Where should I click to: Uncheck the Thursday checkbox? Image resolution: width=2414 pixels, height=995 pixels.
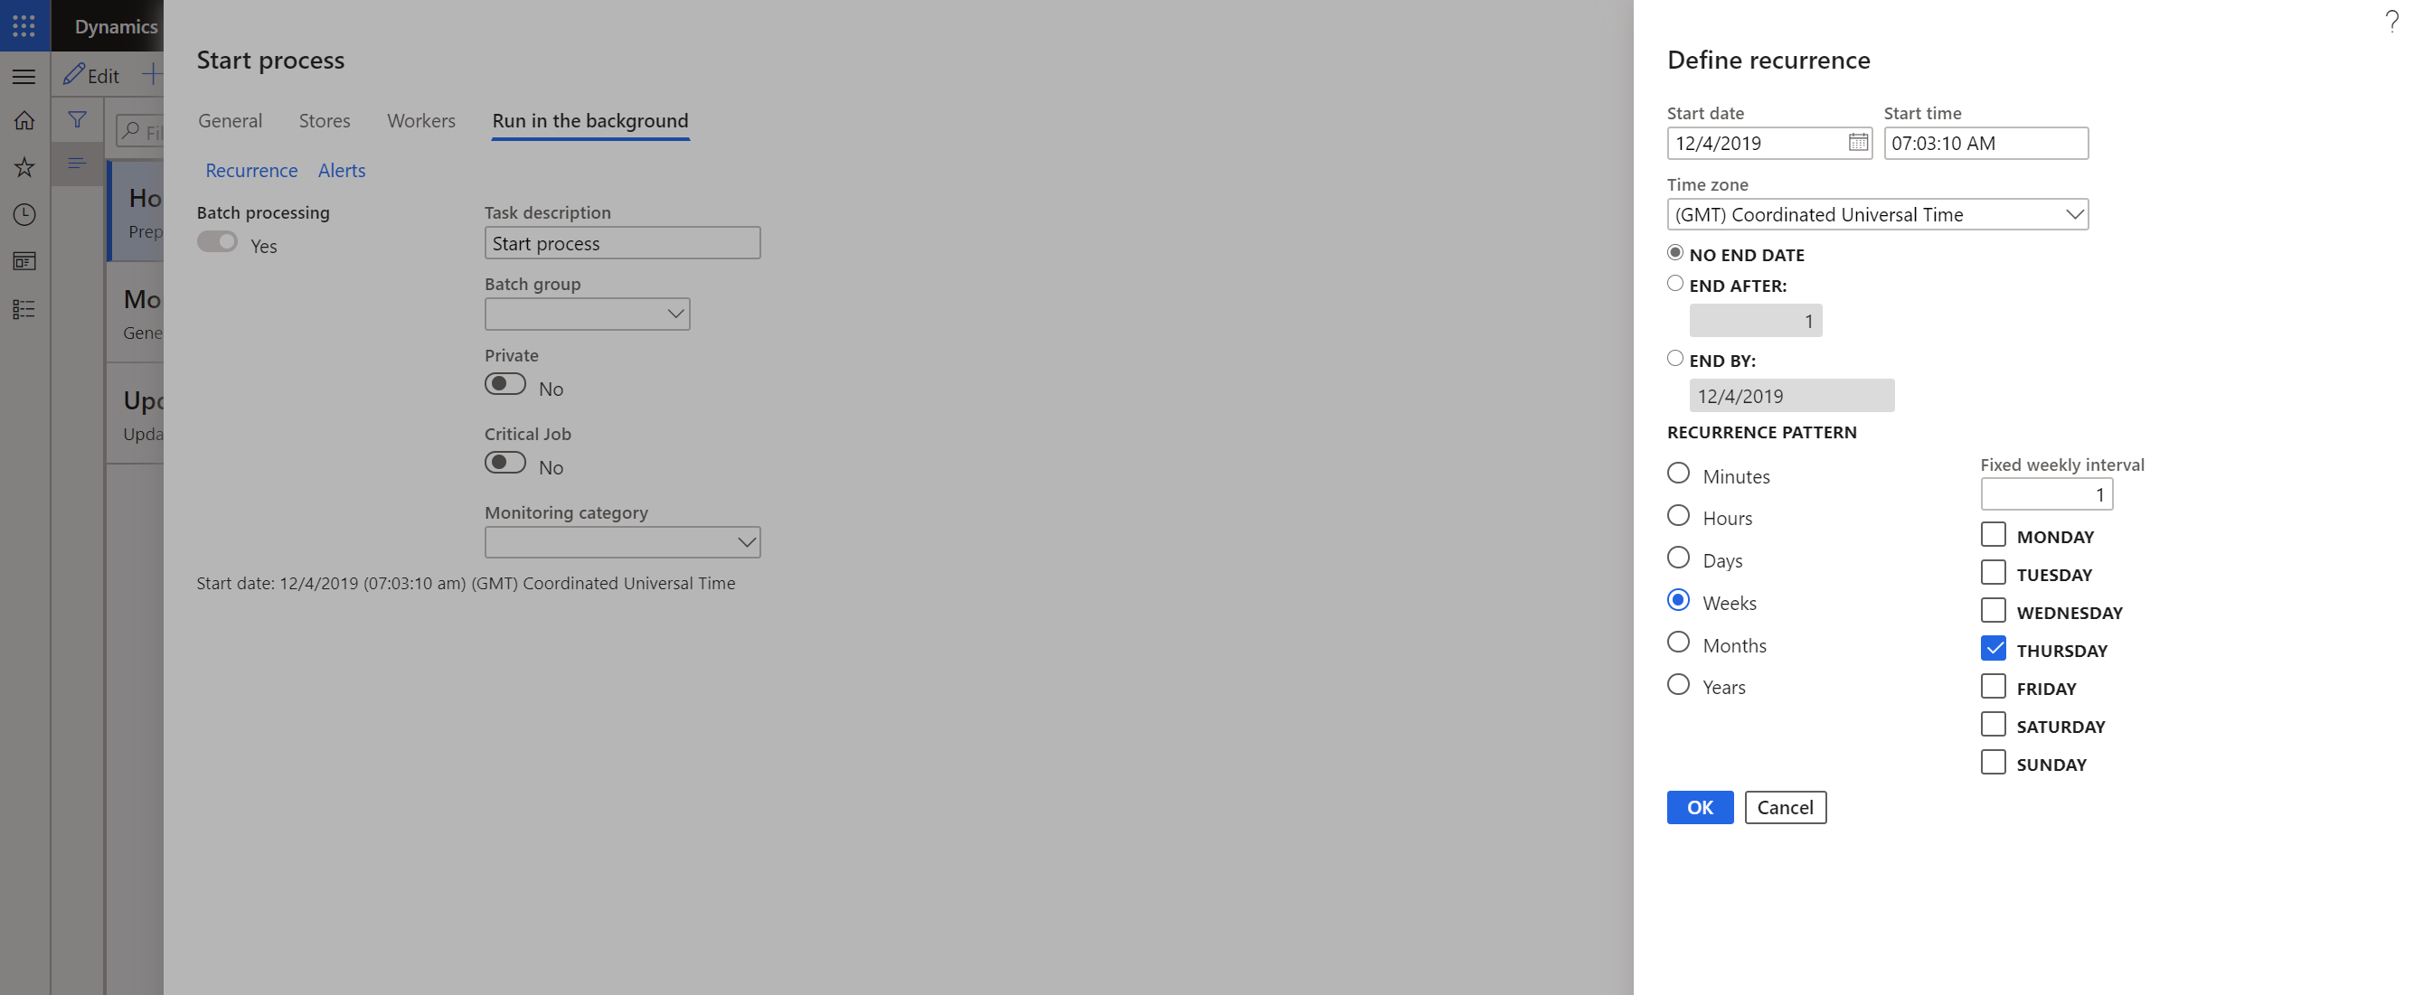pyautogui.click(x=1994, y=647)
